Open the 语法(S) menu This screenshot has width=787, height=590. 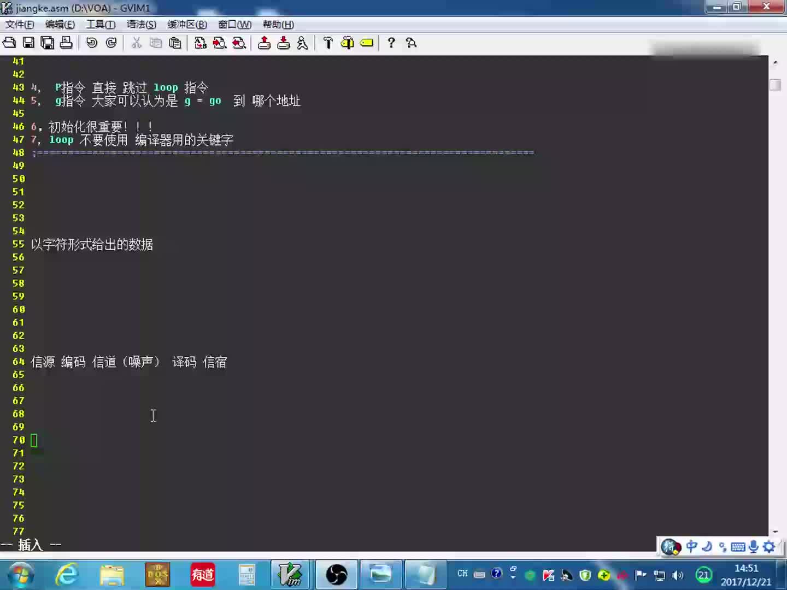[x=142, y=25]
